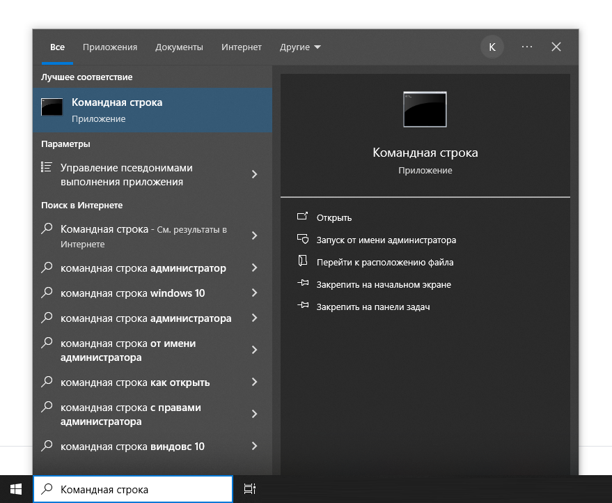
Task: Expand the Другие filter dropdown
Action: pos(300,47)
